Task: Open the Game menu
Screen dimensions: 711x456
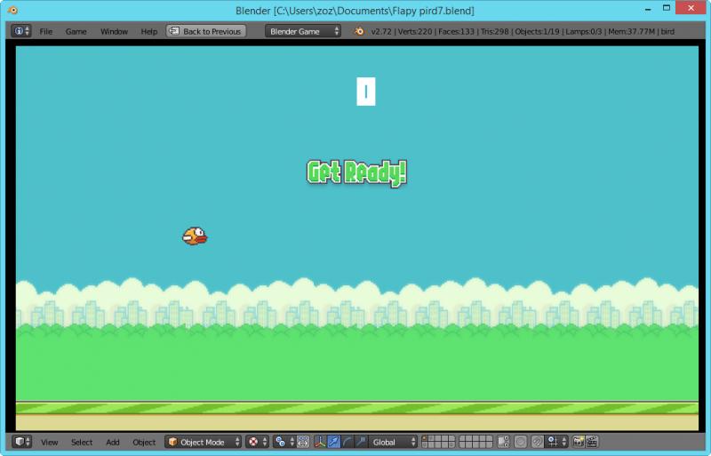Action: coord(76,31)
